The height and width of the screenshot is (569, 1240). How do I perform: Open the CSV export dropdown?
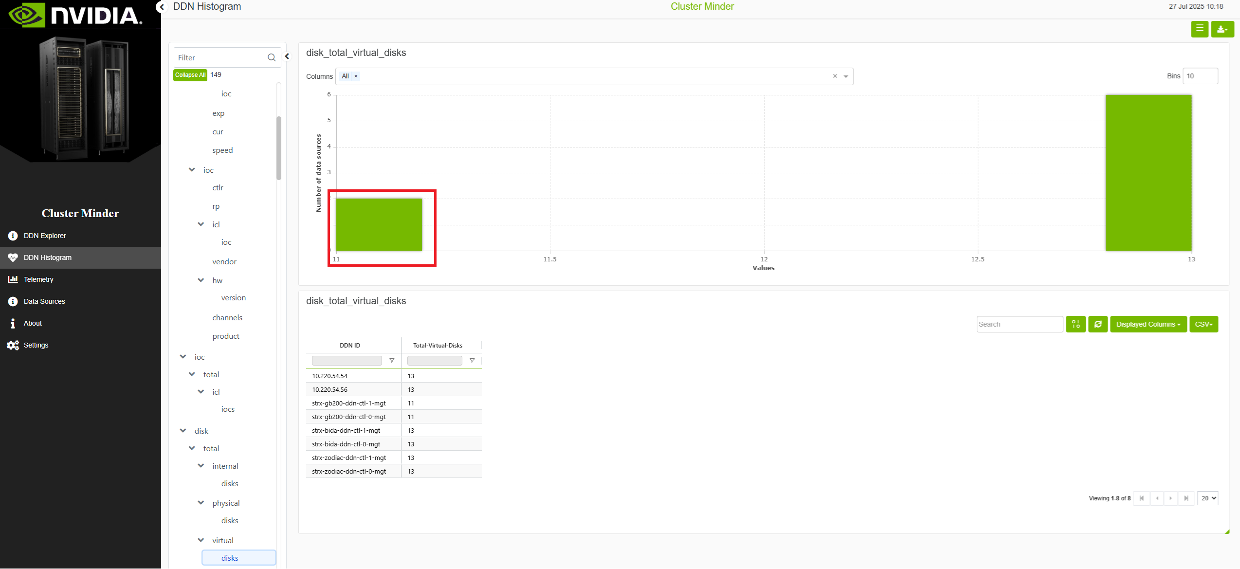tap(1204, 324)
